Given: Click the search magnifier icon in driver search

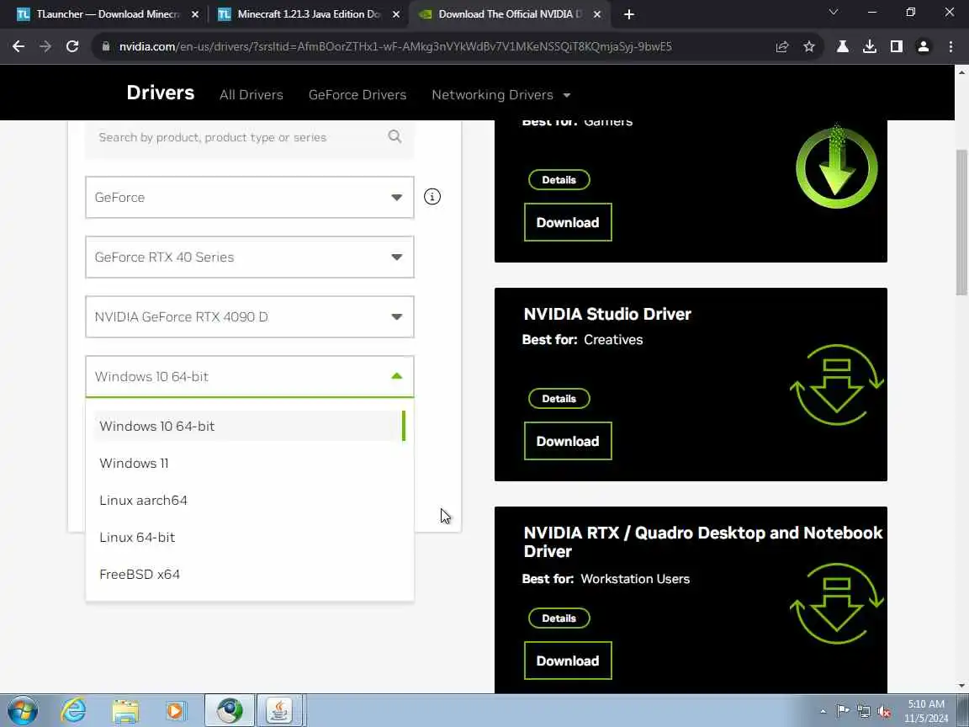Looking at the screenshot, I should (x=394, y=136).
